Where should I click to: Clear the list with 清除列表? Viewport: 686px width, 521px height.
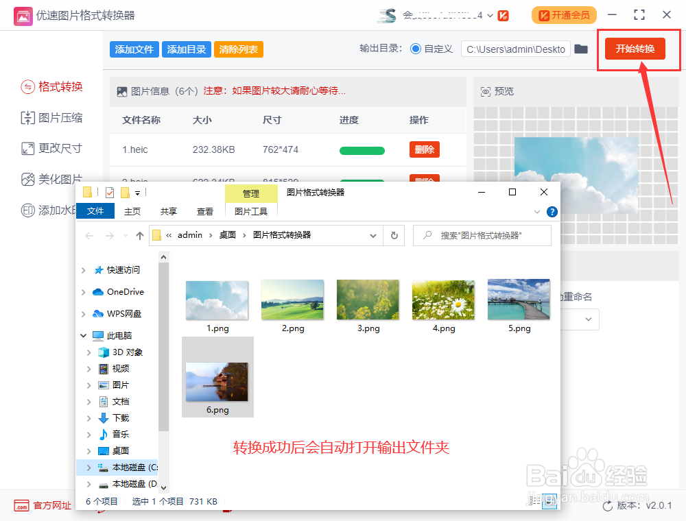tap(238, 49)
